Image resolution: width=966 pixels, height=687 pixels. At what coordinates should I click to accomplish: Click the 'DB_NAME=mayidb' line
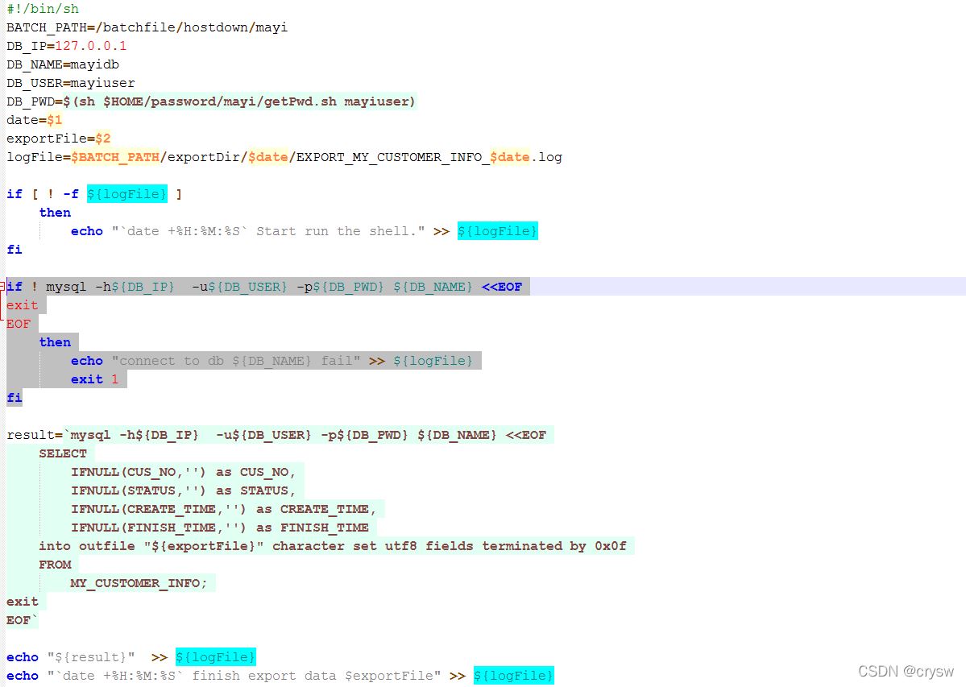(63, 64)
